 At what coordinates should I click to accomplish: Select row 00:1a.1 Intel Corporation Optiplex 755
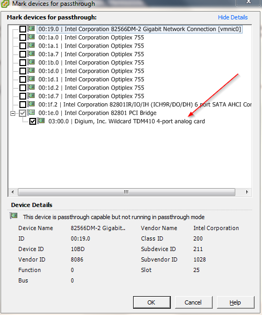point(91,46)
